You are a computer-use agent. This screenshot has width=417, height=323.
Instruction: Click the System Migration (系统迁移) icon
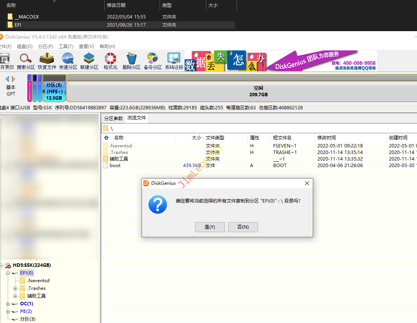(x=174, y=61)
